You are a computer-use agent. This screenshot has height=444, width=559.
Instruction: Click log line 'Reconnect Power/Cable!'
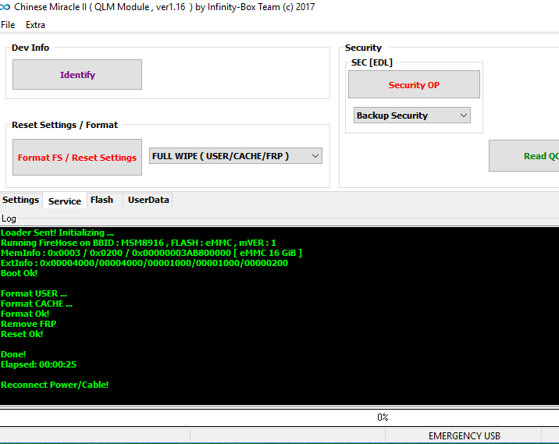pos(55,385)
